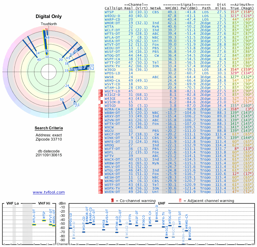Click the W40CU-D marker in UHF chart
Image resolution: width=257 pixels, height=247 pixels.
pos(156,221)
